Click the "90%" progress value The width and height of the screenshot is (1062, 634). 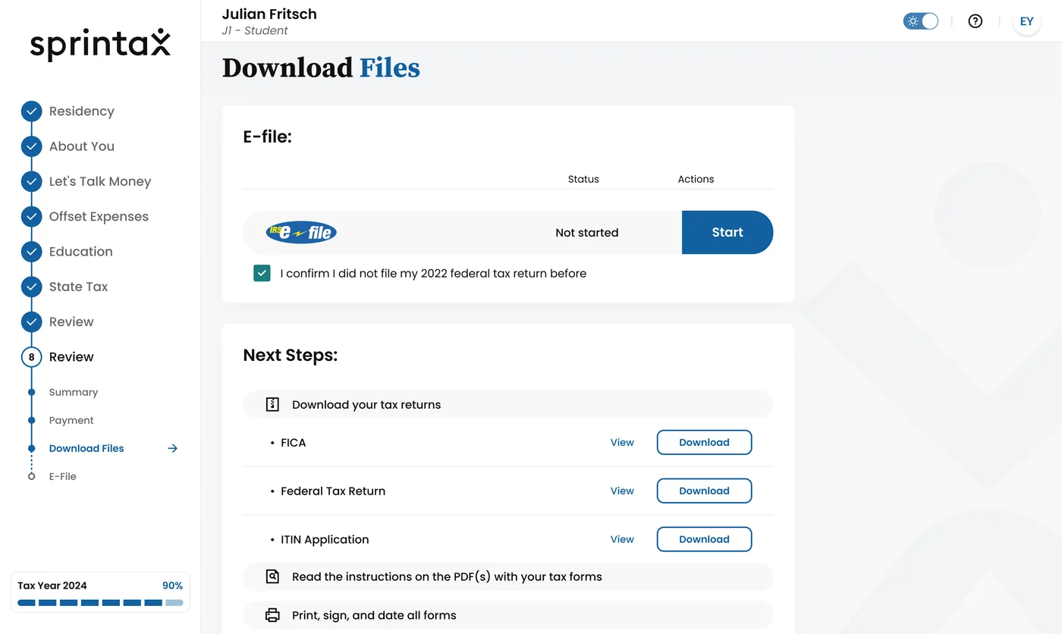[172, 585]
